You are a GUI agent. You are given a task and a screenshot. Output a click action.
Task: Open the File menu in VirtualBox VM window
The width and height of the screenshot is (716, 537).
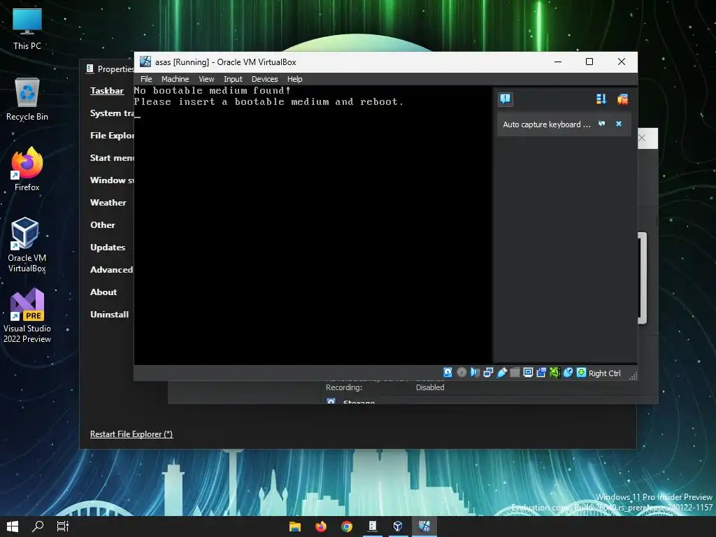coord(146,79)
